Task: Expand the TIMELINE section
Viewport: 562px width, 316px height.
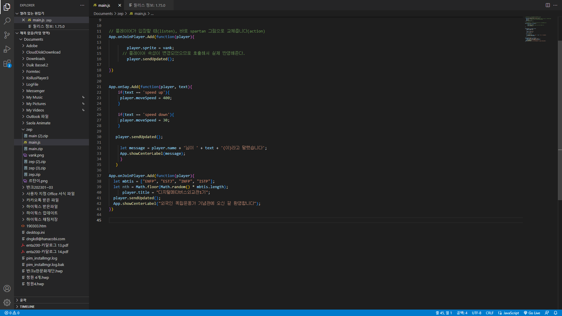Action: [52, 307]
